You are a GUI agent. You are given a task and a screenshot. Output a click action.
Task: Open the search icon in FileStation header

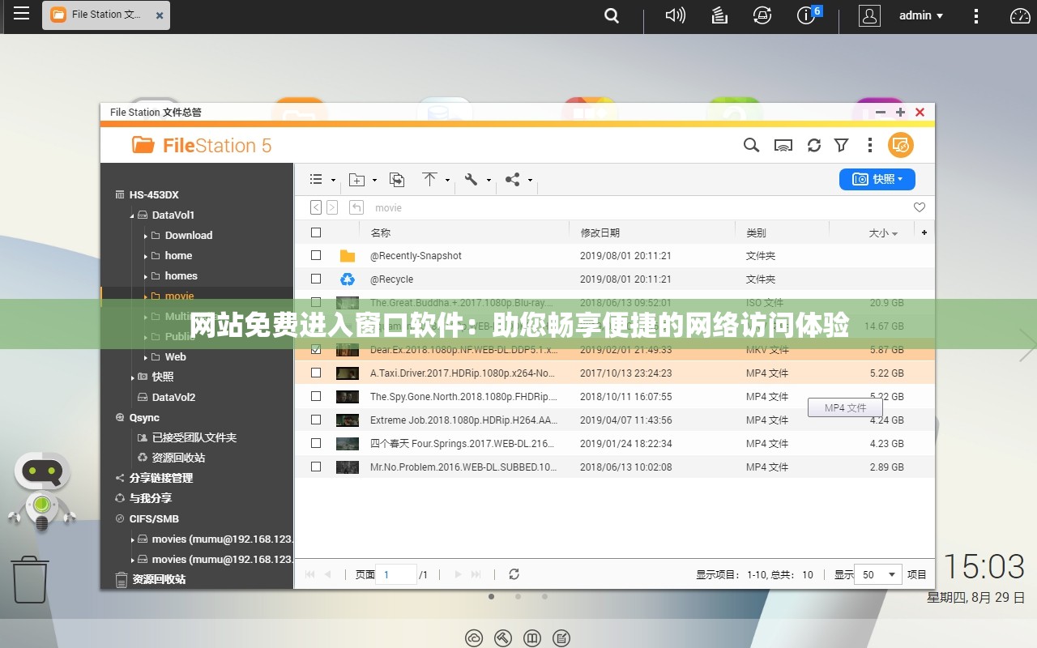coord(751,145)
